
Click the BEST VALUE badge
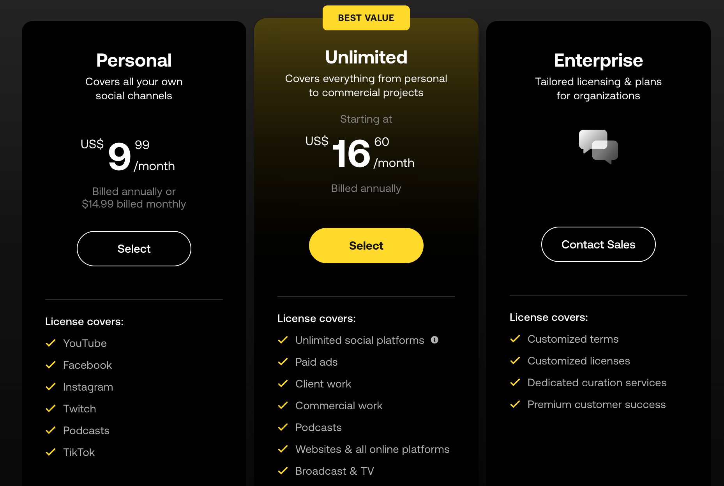(x=366, y=18)
